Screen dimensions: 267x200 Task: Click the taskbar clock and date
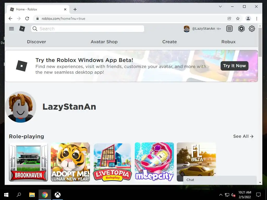click(x=245, y=195)
